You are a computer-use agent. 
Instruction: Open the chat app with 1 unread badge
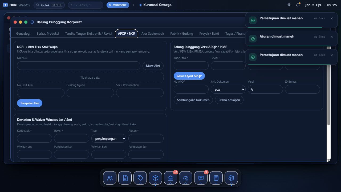pos(201,178)
